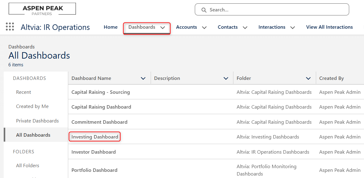Expand the Dashboards tab chevron

[x=162, y=27]
